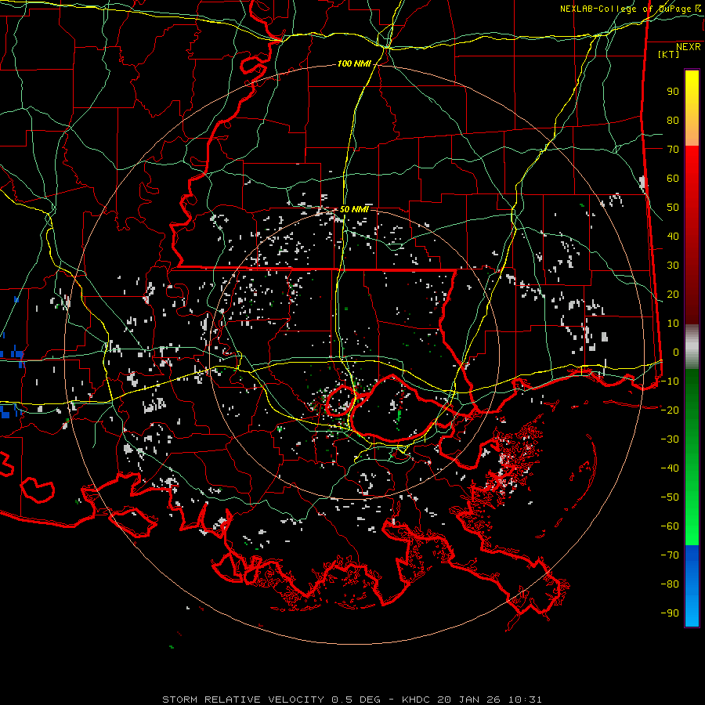Viewport: 705px width, 705px height.
Task: Click the positive 40 scale value
Action: [673, 237]
